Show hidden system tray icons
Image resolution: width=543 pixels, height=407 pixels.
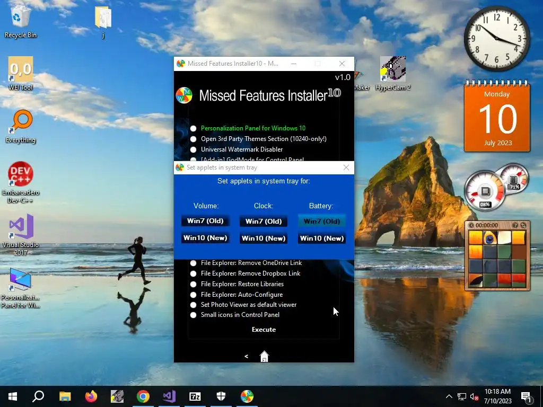pyautogui.click(x=449, y=396)
